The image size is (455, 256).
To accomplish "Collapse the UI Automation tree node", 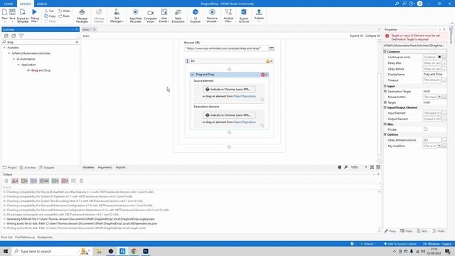I will pyautogui.click(x=14, y=59).
